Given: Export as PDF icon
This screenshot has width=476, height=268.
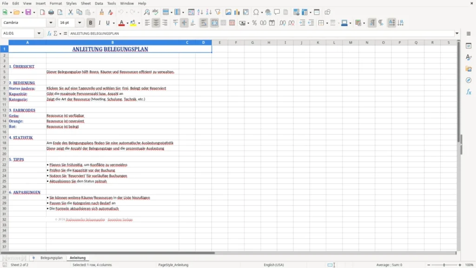Looking at the screenshot, I should pyautogui.click(x=42, y=12).
